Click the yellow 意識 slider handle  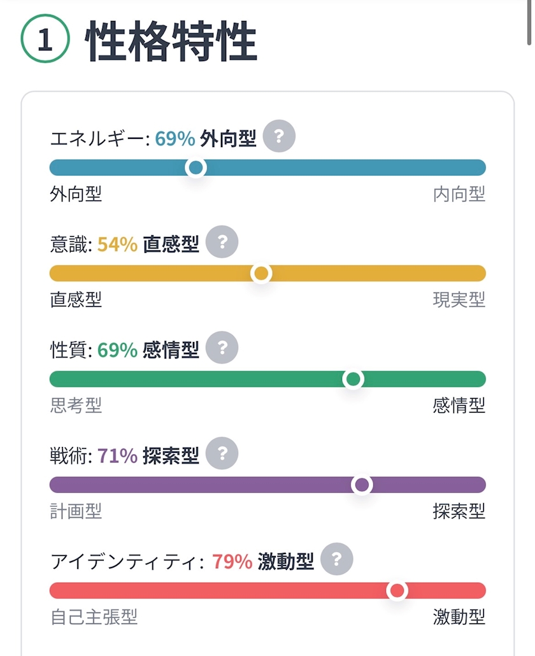[261, 274]
